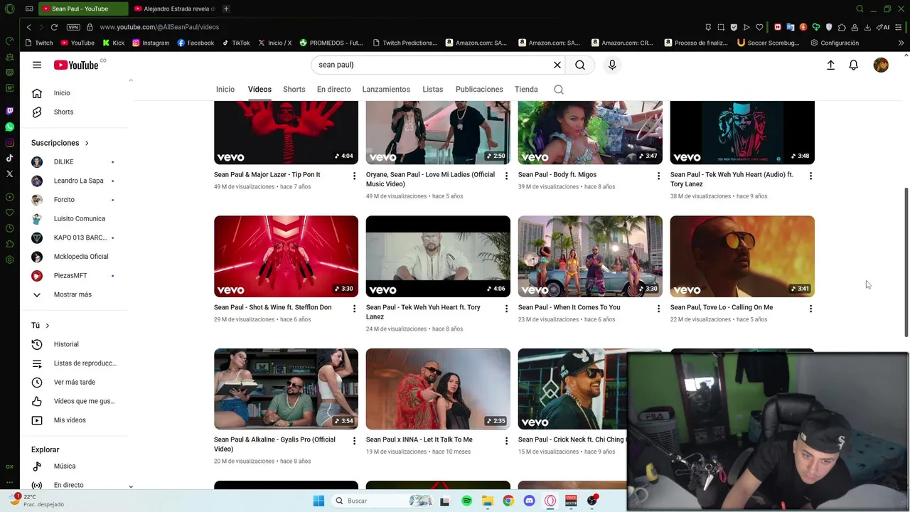This screenshot has height=512, width=910.
Task: Open the Twitch bookmark in bookmarks bar
Action: click(39, 43)
